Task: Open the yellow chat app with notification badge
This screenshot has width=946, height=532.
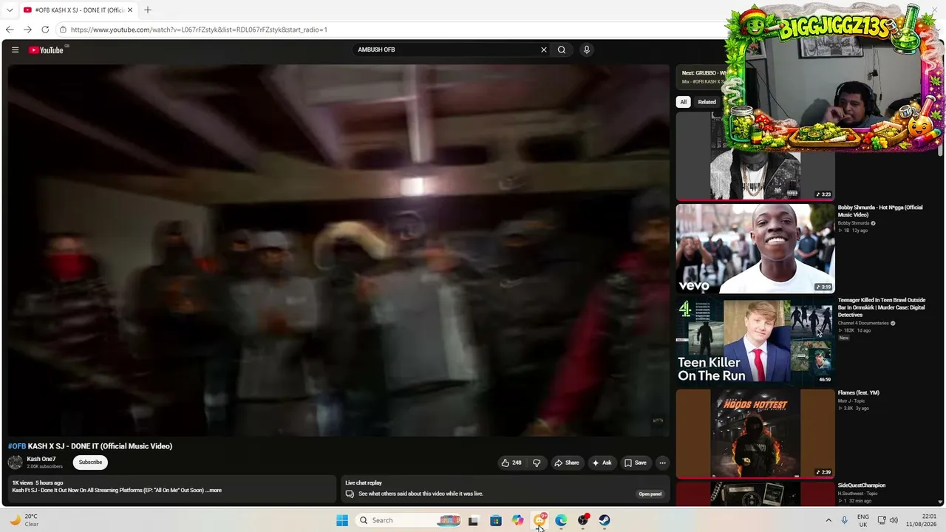Action: [x=540, y=520]
